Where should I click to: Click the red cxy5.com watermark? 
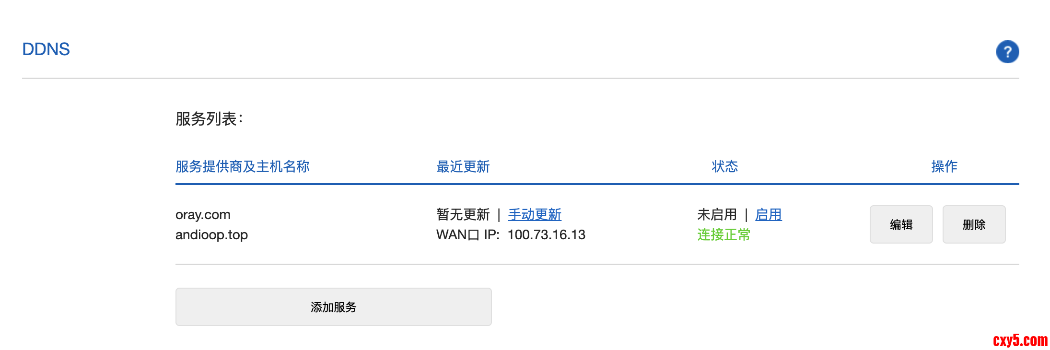pyautogui.click(x=1020, y=340)
